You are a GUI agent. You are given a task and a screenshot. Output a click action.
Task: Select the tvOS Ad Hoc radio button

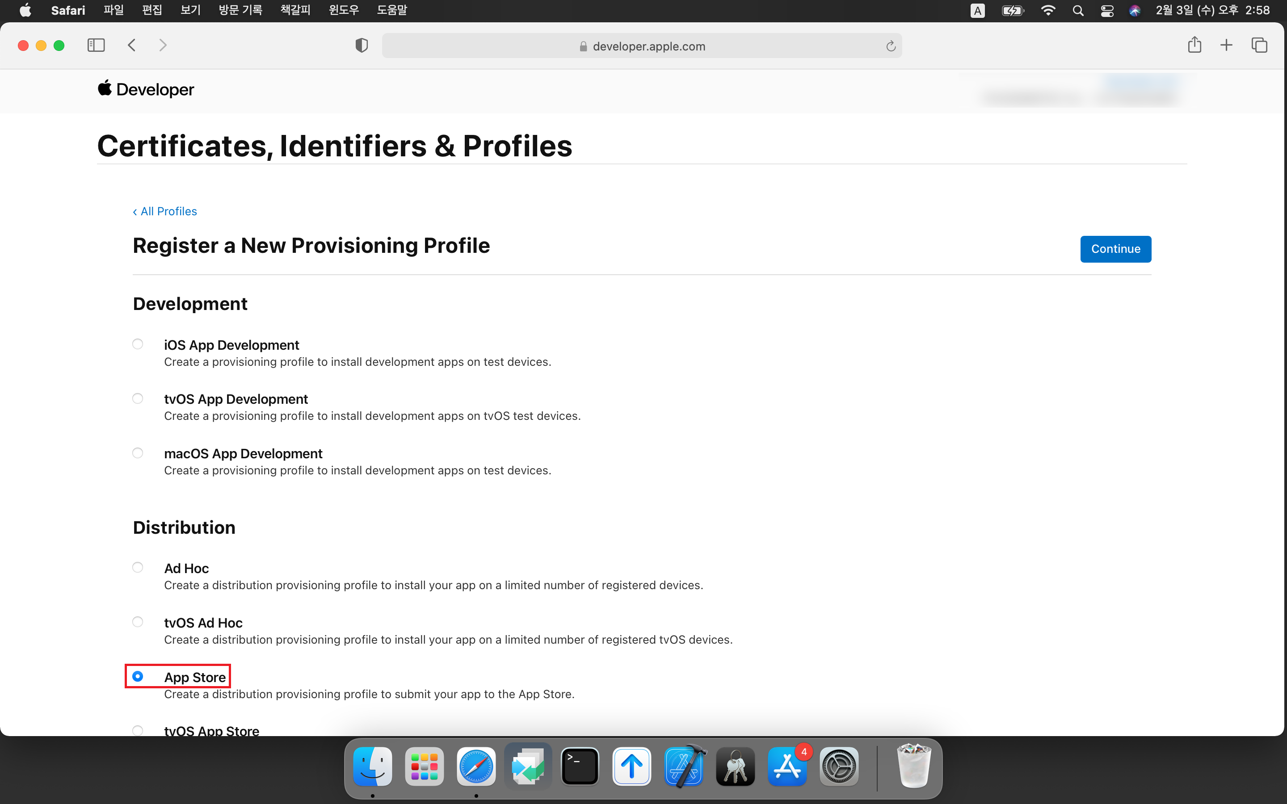coord(138,622)
